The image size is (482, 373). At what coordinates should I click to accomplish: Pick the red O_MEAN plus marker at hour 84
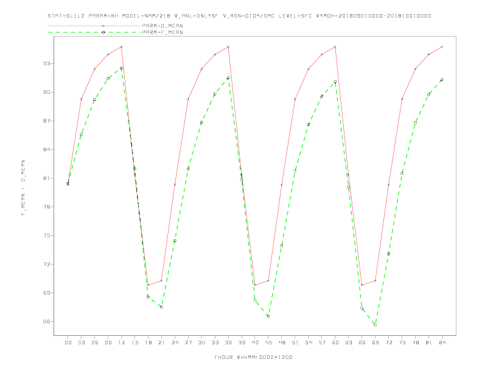442,47
